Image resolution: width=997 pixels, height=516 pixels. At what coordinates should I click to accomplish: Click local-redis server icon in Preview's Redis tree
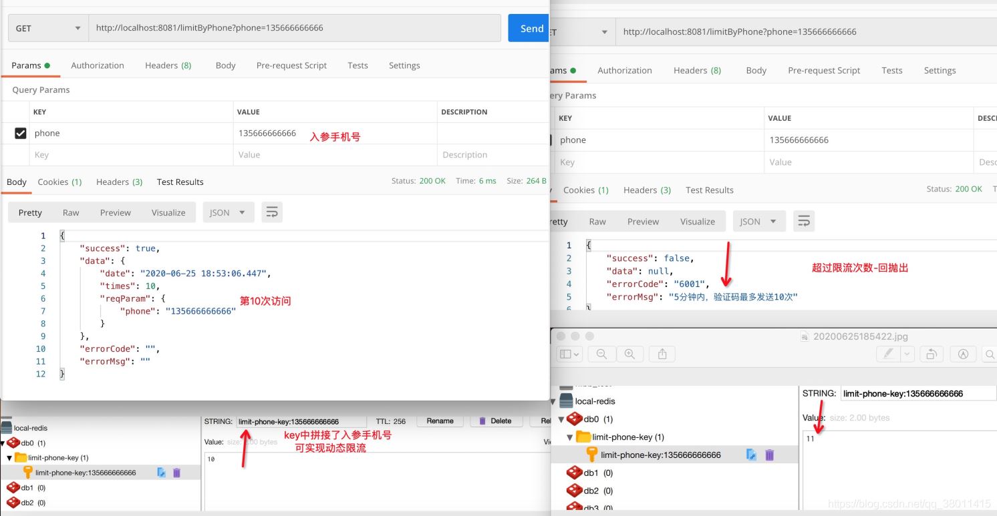[x=566, y=401]
